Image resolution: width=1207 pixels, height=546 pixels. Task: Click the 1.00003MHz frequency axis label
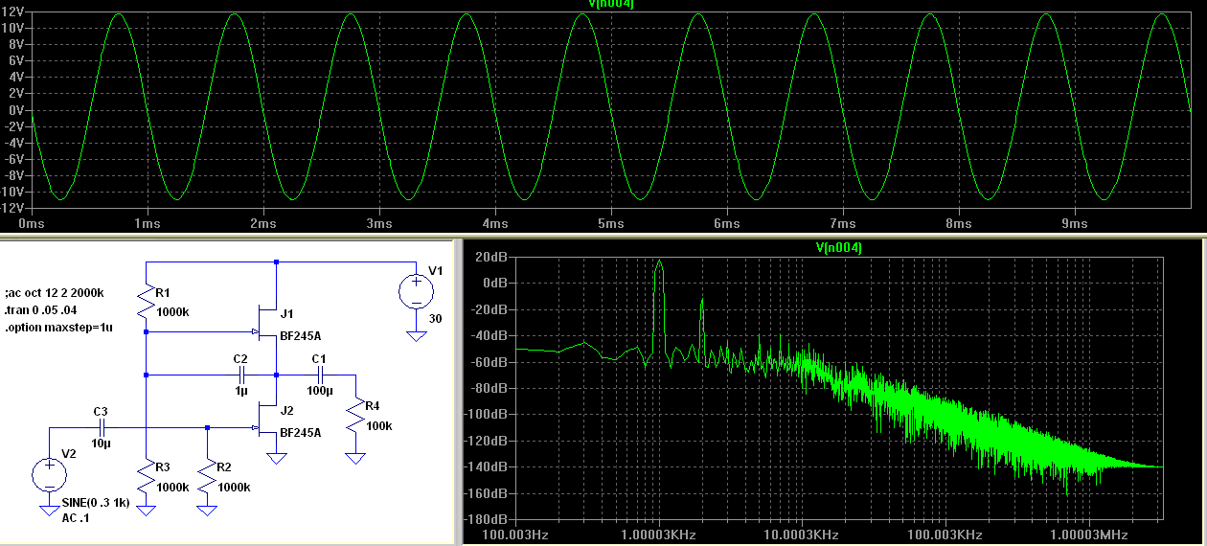pyautogui.click(x=1090, y=535)
